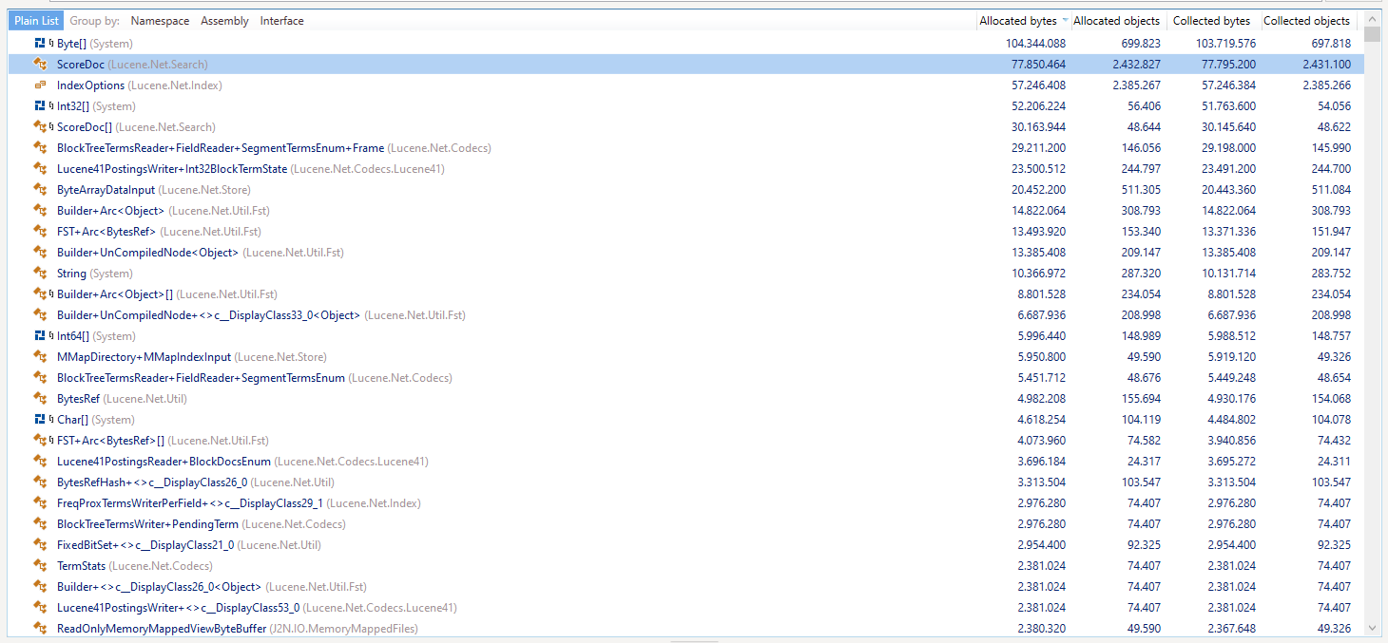The height and width of the screenshot is (643, 1388).
Task: Click the IndexOptions enum icon
Action: pyautogui.click(x=40, y=85)
